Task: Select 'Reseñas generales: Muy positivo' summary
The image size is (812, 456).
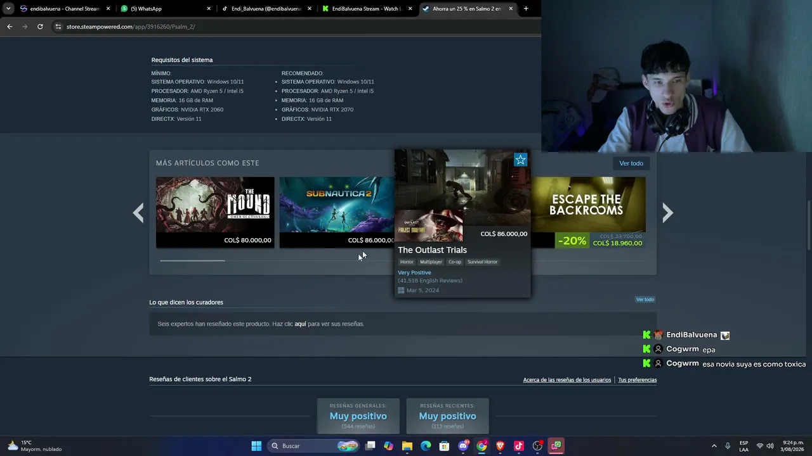Action: pyautogui.click(x=358, y=415)
